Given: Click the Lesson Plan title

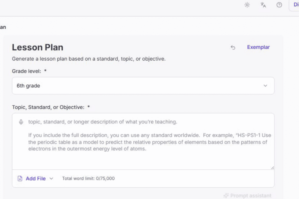Looking at the screenshot, I should click(37, 47).
